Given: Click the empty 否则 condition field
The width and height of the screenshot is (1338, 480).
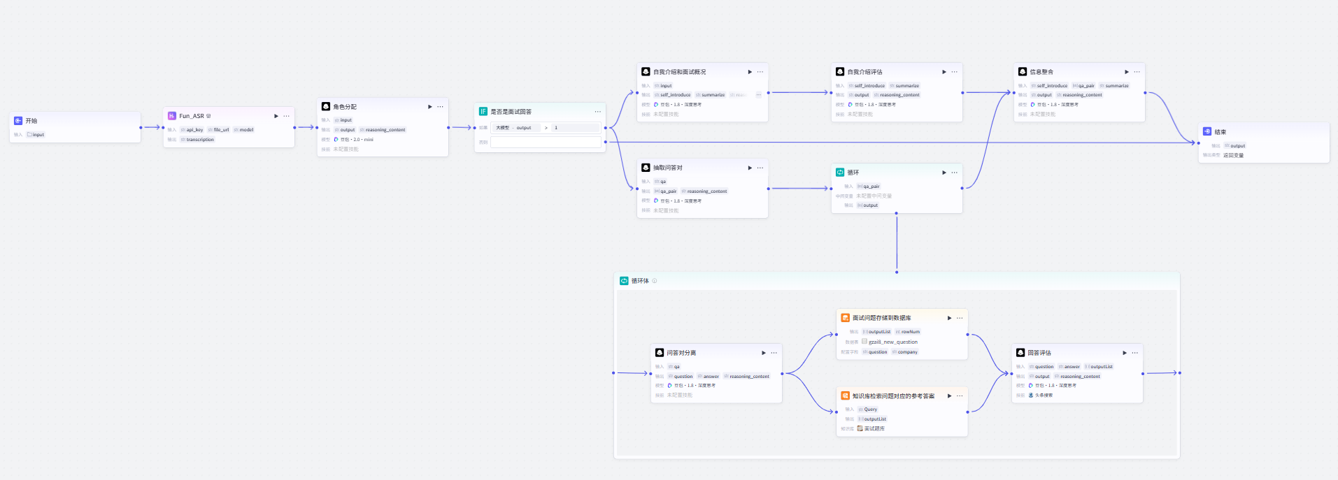Looking at the screenshot, I should 546,142.
